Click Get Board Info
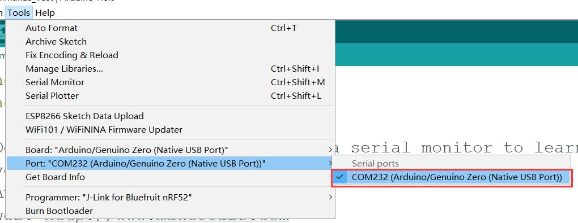The height and width of the screenshot is (223, 578). 170,177
